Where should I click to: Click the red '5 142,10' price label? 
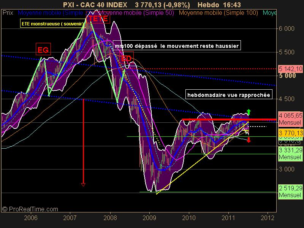click(x=290, y=69)
